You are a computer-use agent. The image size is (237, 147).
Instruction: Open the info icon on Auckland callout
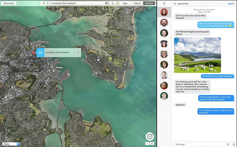point(78,53)
